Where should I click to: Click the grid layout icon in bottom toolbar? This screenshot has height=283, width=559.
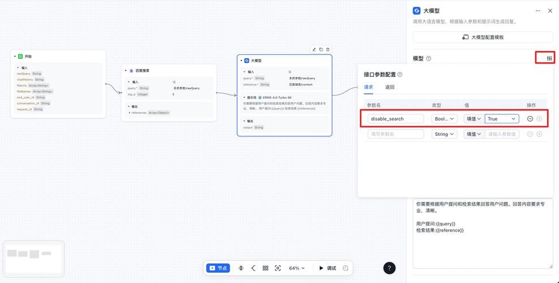point(265,268)
